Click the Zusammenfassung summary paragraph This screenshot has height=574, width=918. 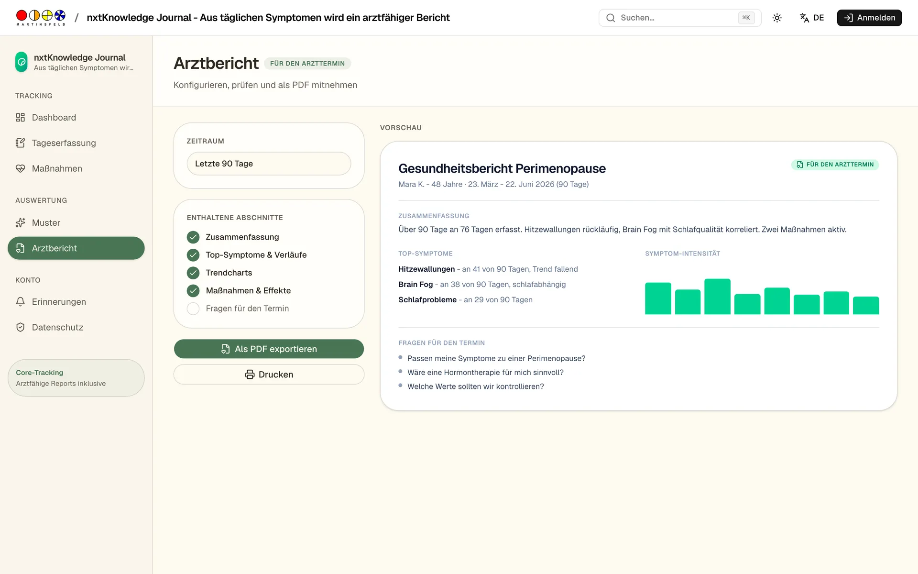click(x=623, y=230)
